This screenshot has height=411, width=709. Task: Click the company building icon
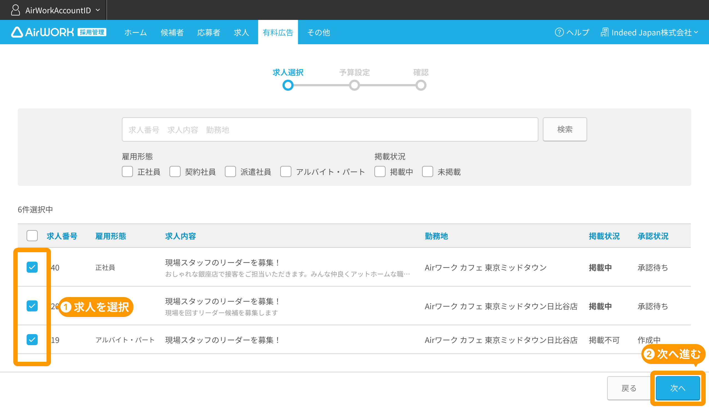click(x=604, y=32)
